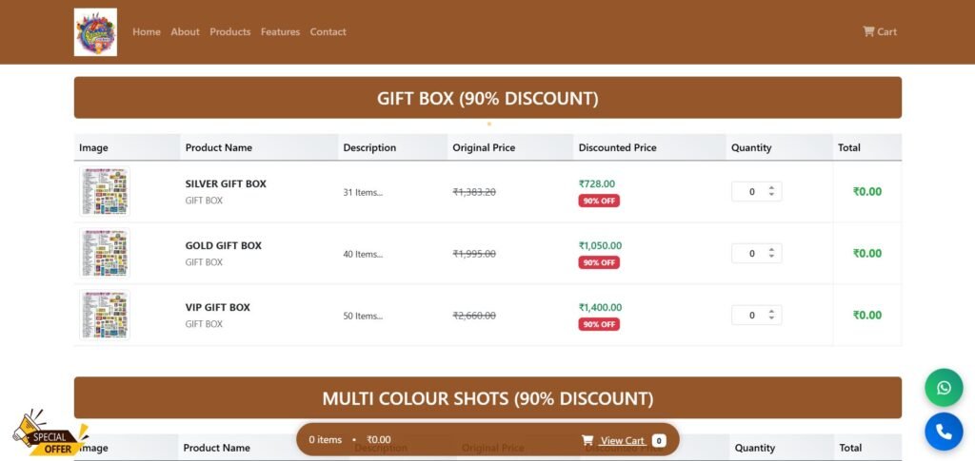Click the blue phone call button
975x461 pixels.
tap(943, 432)
